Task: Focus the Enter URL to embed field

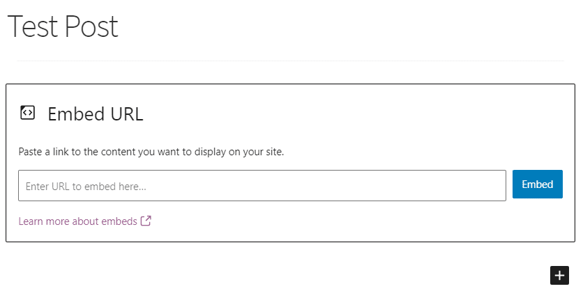Action: (x=262, y=186)
